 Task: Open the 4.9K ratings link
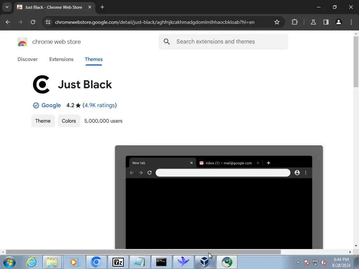pos(100,105)
